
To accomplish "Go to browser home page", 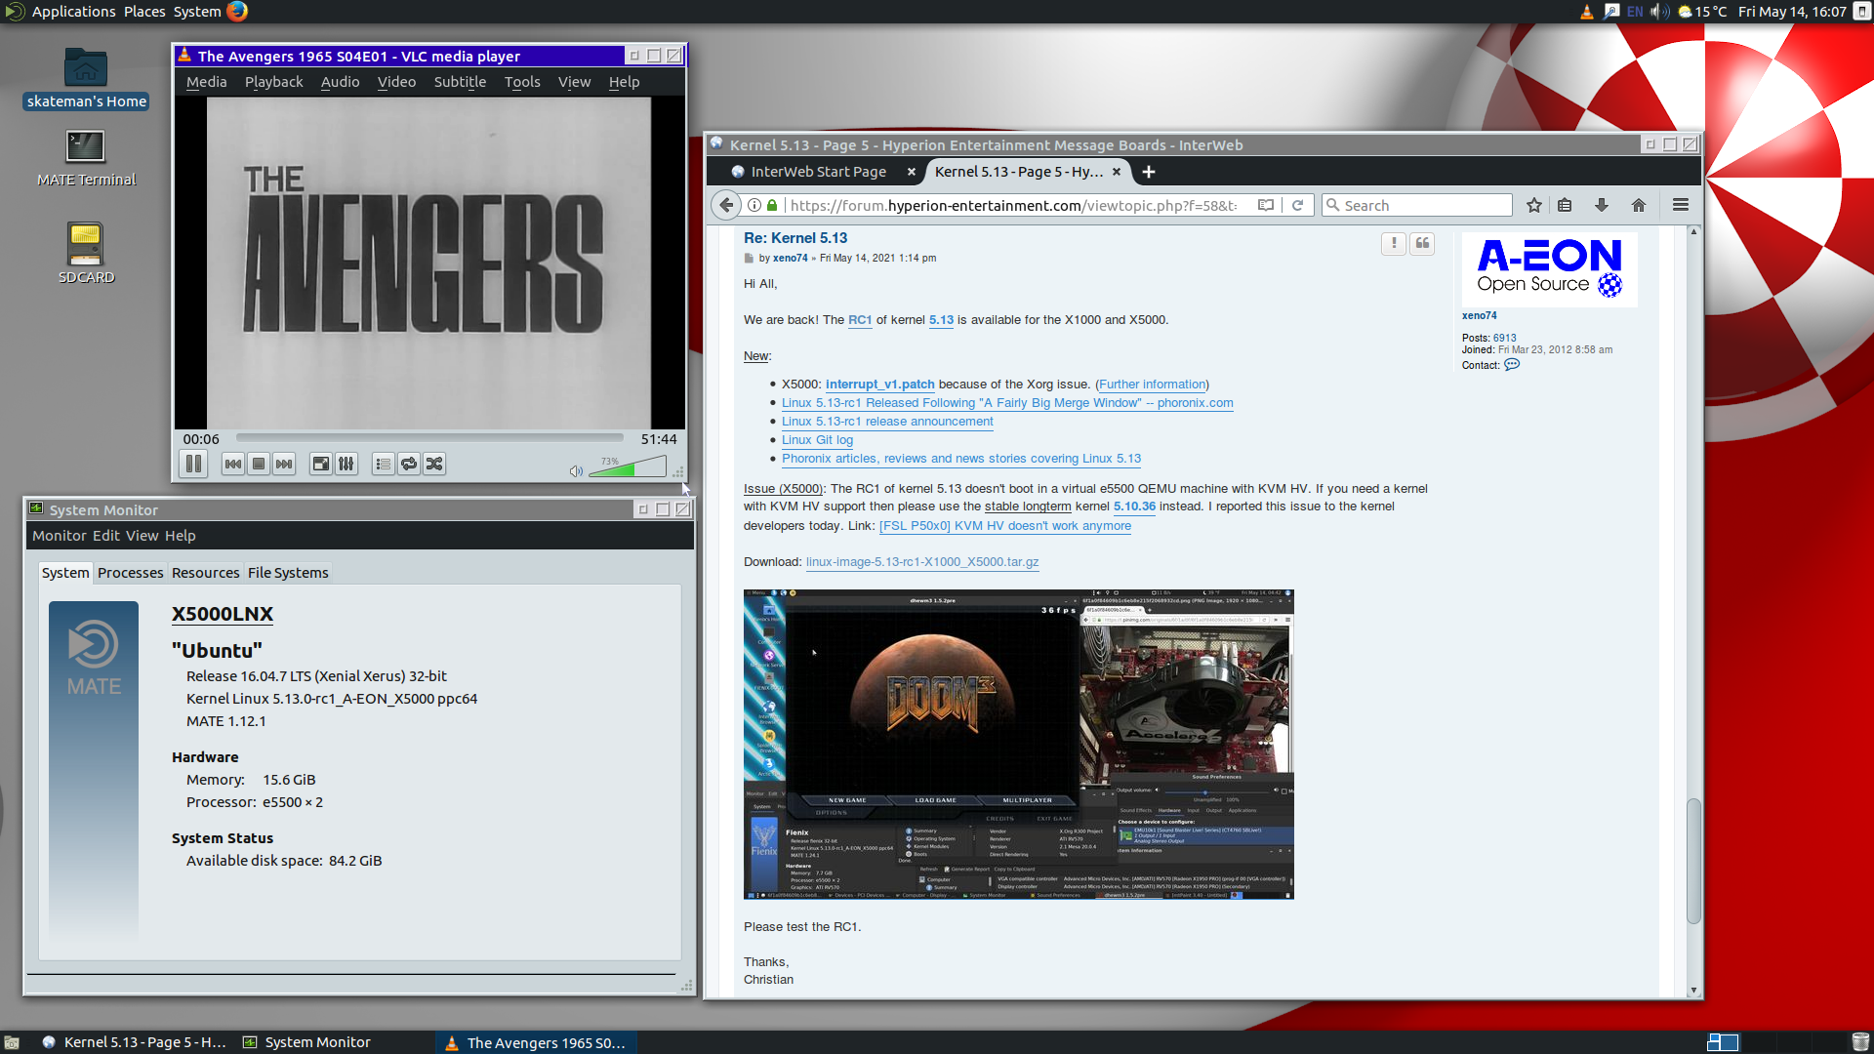I will click(x=1639, y=205).
